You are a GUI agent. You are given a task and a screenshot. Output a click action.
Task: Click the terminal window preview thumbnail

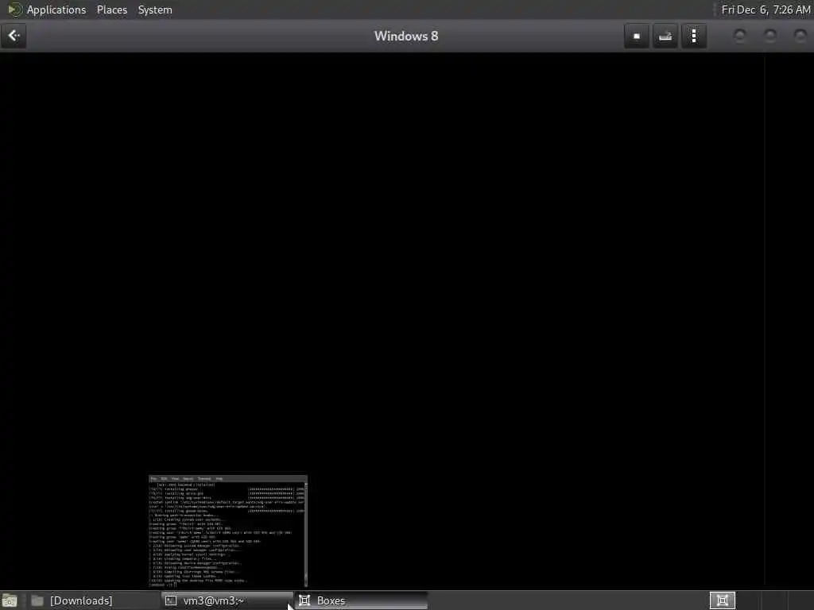point(228,531)
